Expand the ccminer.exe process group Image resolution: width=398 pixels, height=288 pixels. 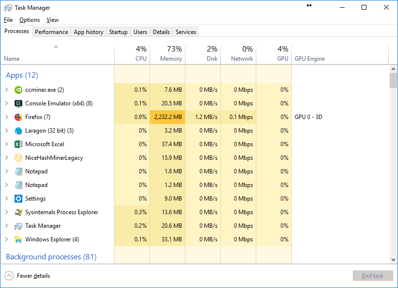6,90
